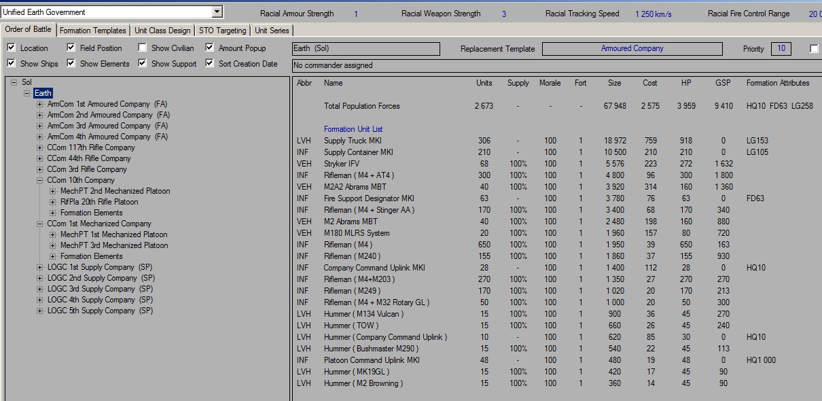This screenshot has height=401, width=822.
Task: Select MechPT 3rd Mechanized Platoon
Action: click(x=114, y=245)
